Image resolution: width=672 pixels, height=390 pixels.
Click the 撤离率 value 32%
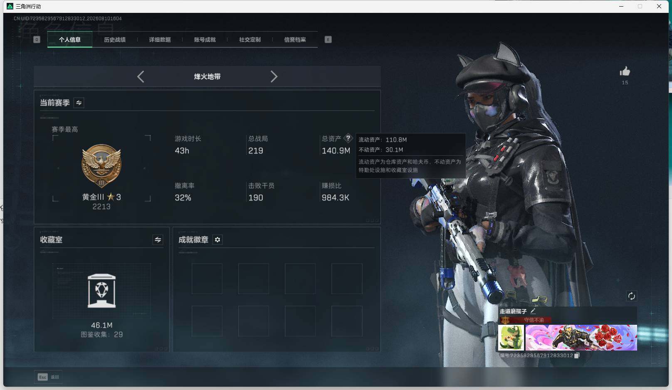183,198
